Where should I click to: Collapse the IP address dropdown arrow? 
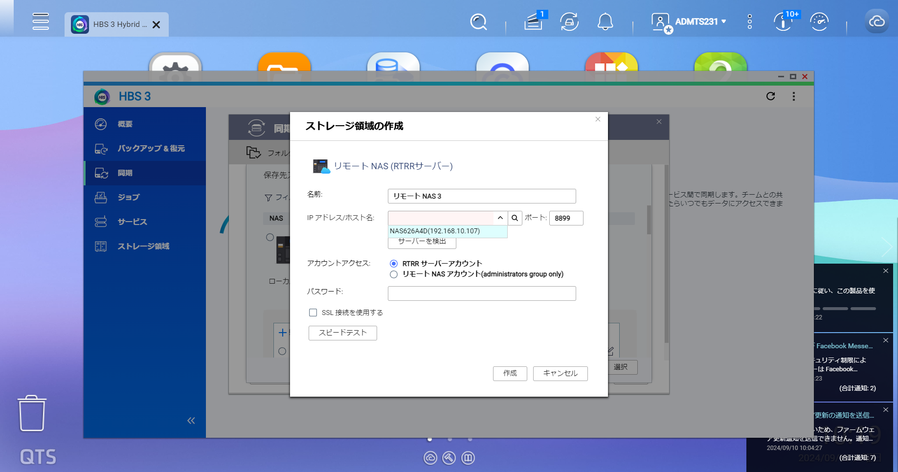coord(500,218)
